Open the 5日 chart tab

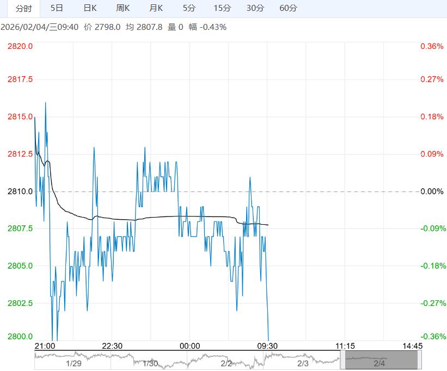point(56,8)
